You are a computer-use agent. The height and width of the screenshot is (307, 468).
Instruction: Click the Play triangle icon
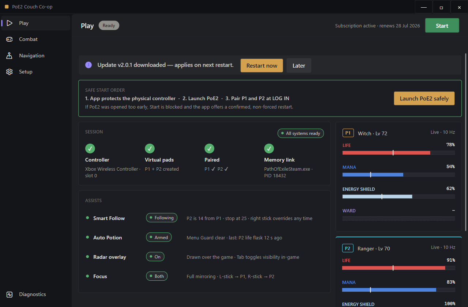point(10,23)
